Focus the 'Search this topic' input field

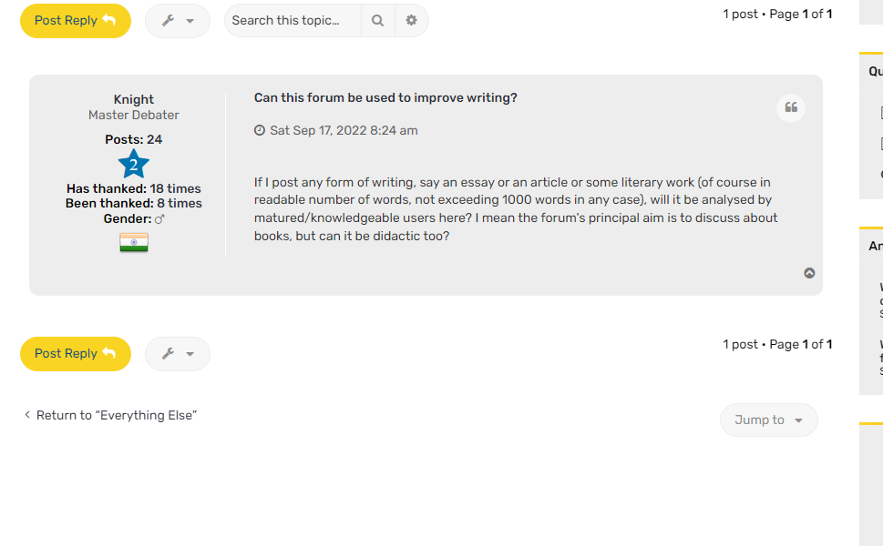(x=293, y=21)
